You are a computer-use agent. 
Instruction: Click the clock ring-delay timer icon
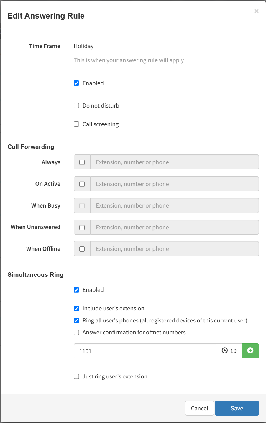[225, 350]
